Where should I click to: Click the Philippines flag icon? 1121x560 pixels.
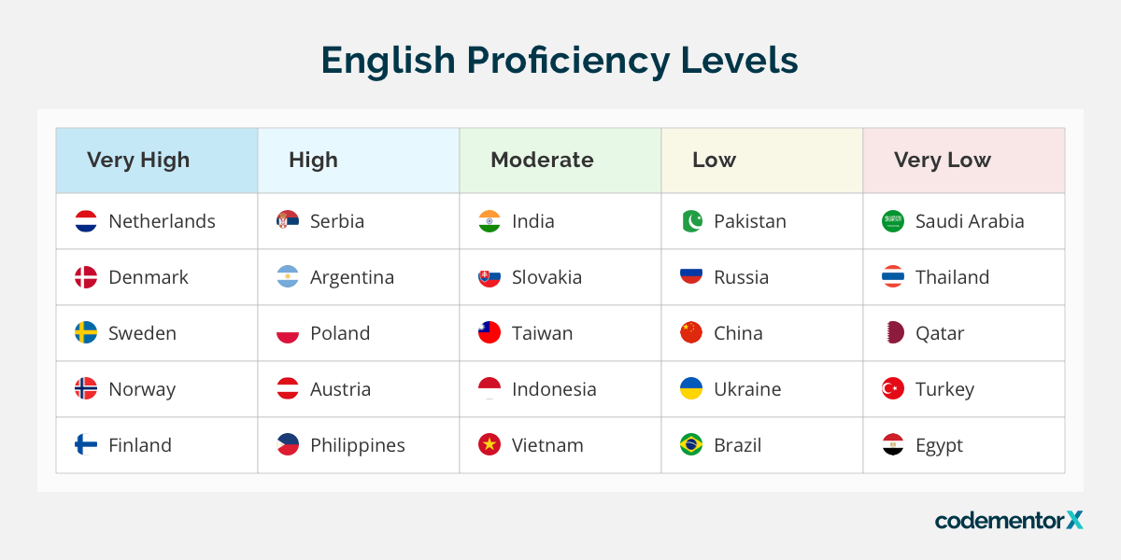pos(288,445)
